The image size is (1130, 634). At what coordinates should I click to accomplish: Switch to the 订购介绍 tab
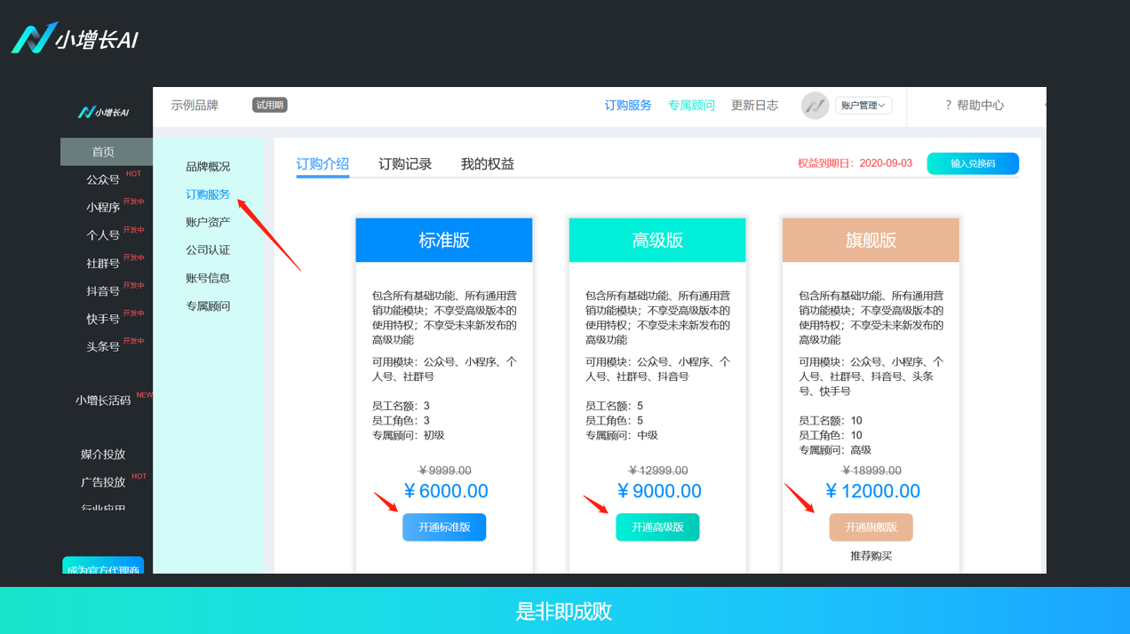[322, 164]
